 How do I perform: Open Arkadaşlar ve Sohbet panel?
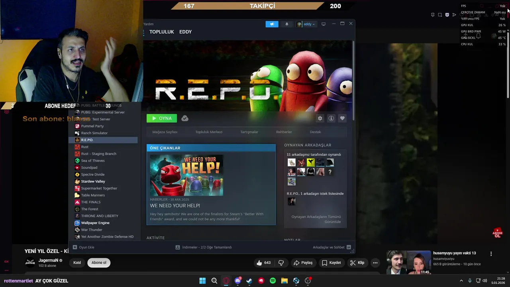[x=331, y=247]
